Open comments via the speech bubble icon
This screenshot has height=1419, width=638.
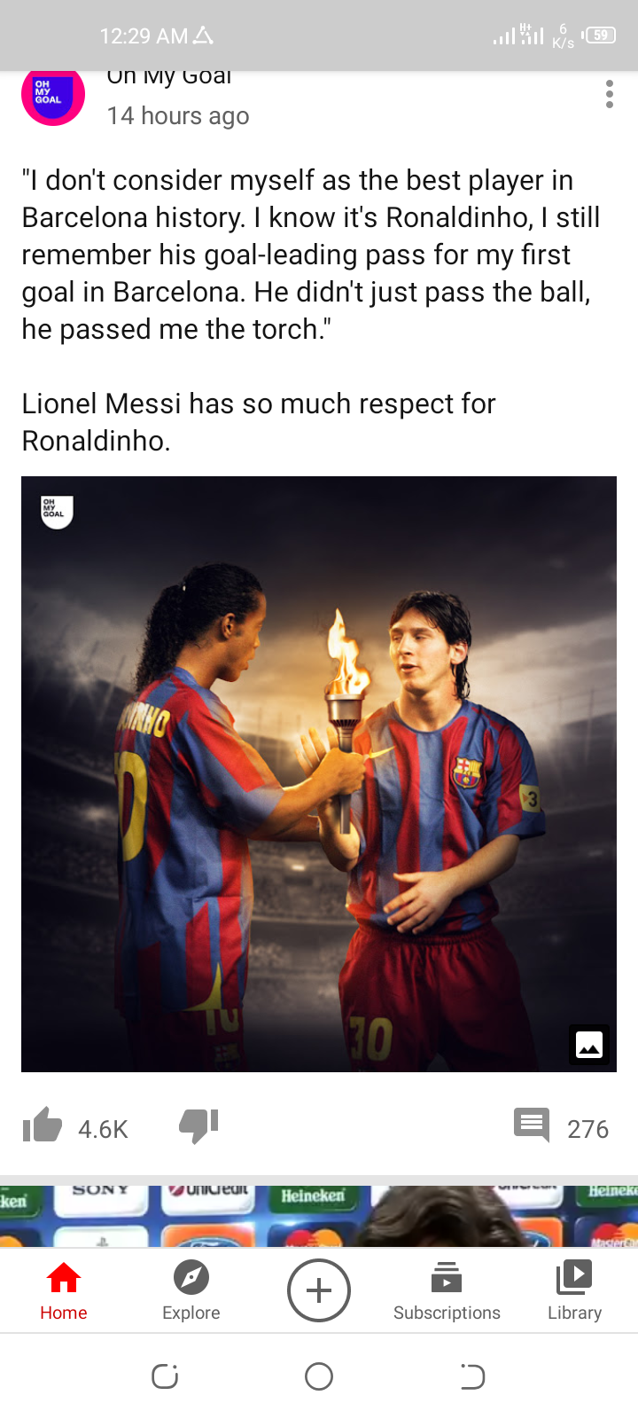[532, 1125]
